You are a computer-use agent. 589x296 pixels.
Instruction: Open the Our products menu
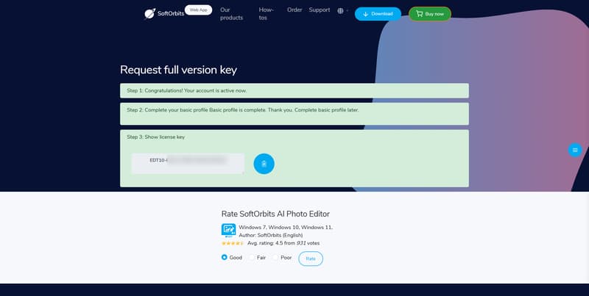pyautogui.click(x=231, y=14)
